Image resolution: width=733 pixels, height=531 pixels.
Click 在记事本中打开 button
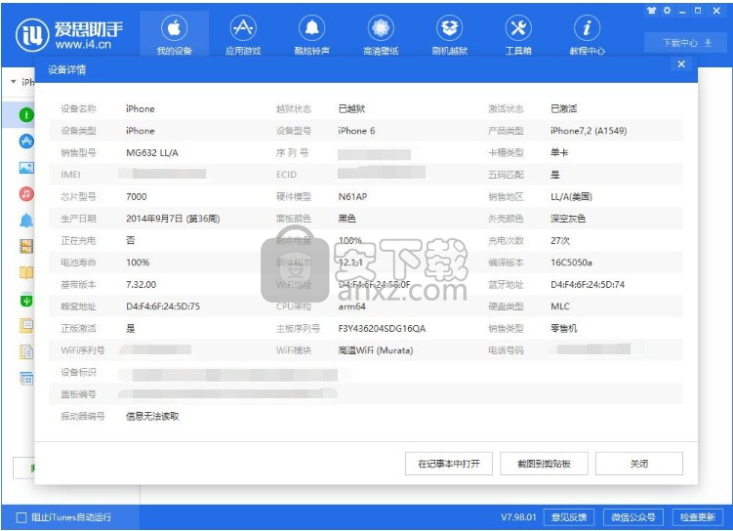pyautogui.click(x=449, y=464)
